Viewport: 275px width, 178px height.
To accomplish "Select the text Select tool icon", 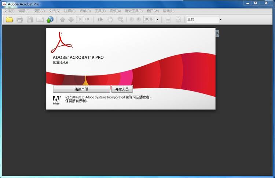I will pos(100,19).
